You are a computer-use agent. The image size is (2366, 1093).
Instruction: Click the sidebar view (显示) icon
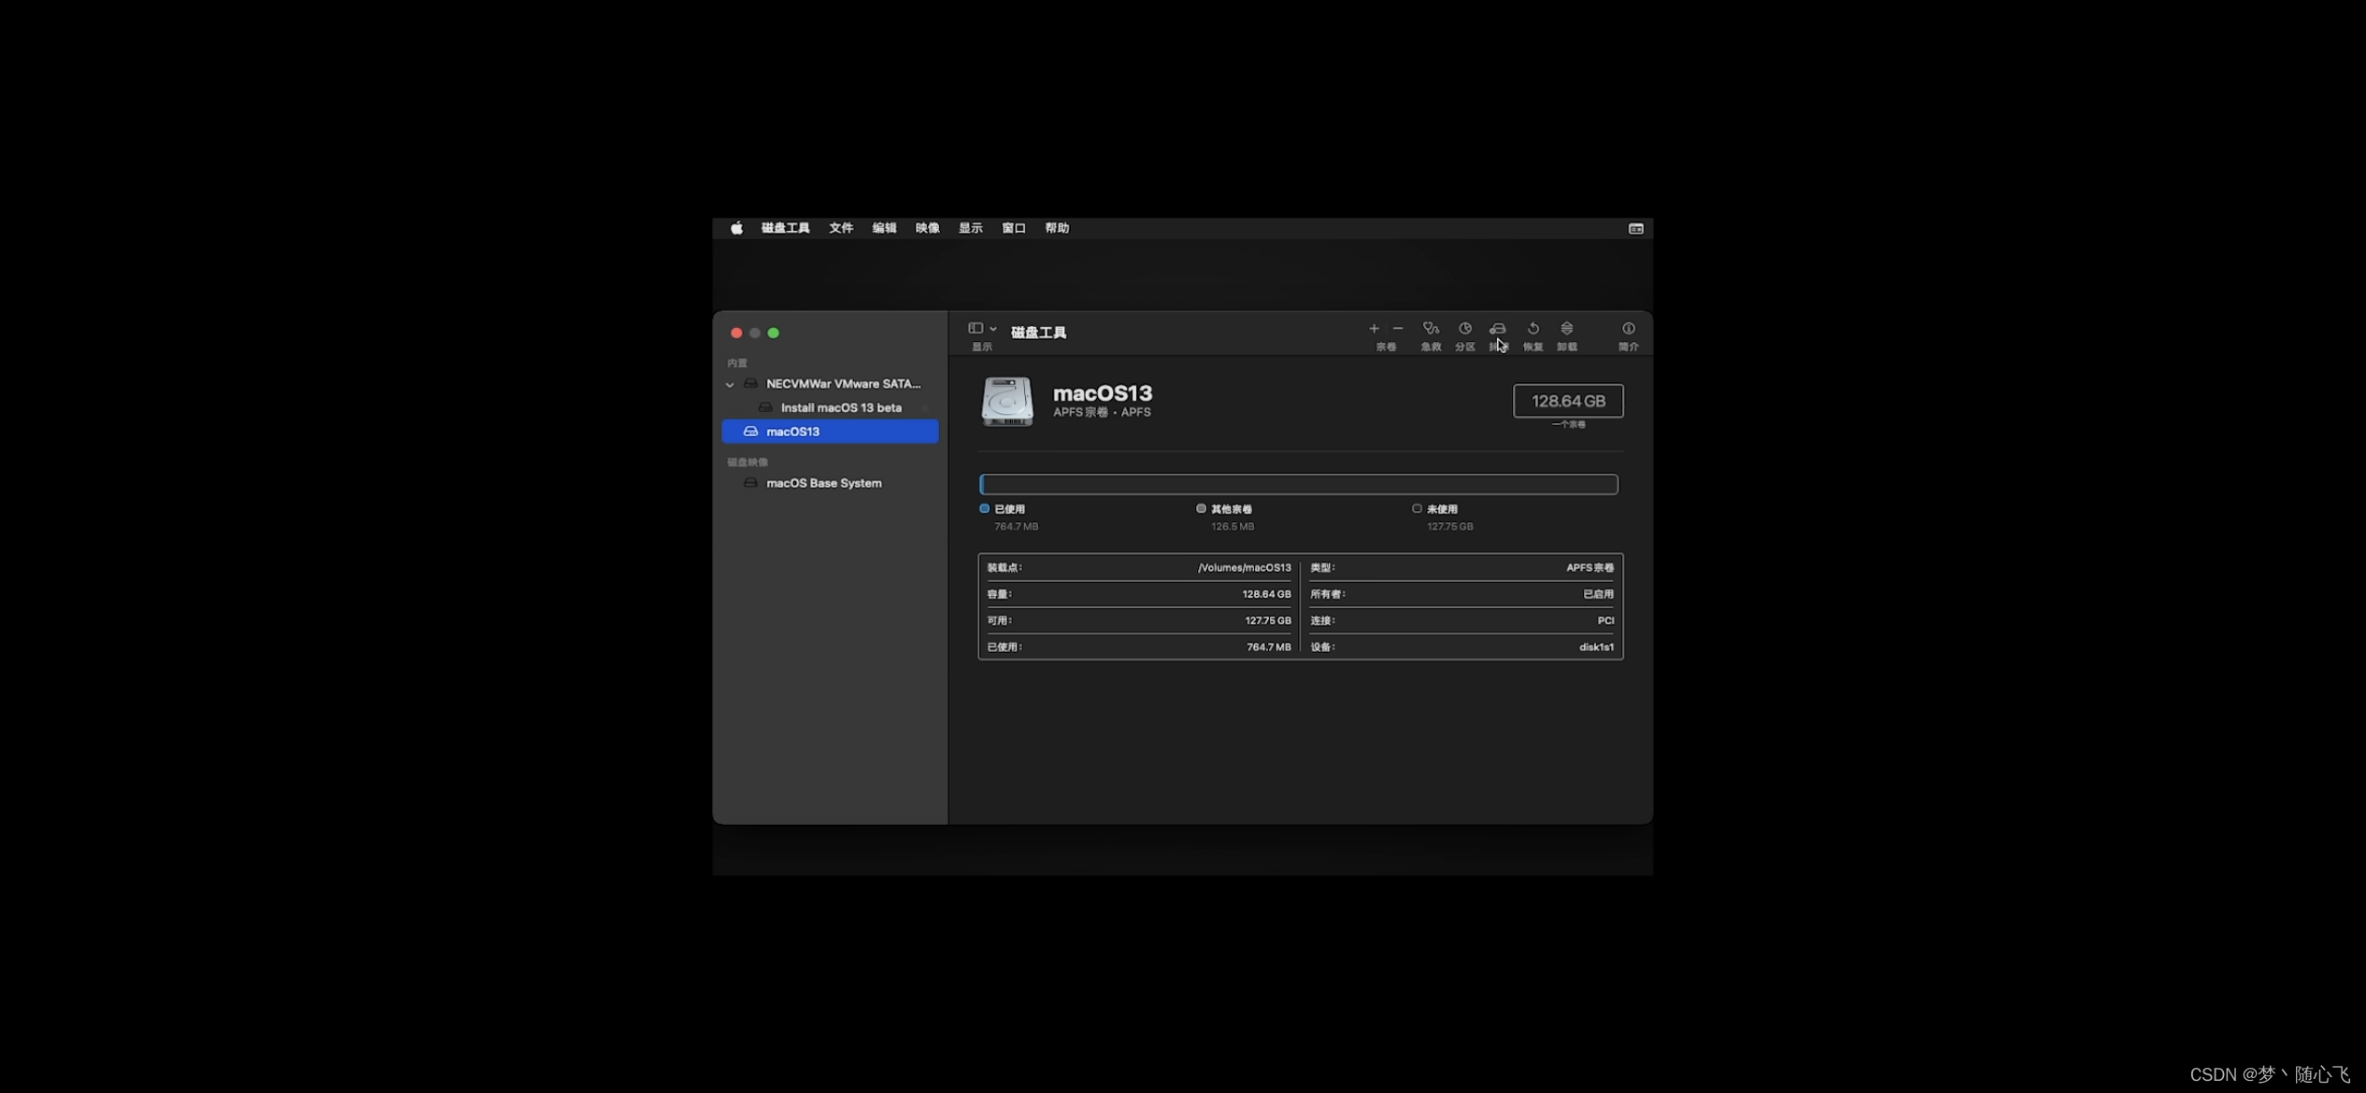976,328
